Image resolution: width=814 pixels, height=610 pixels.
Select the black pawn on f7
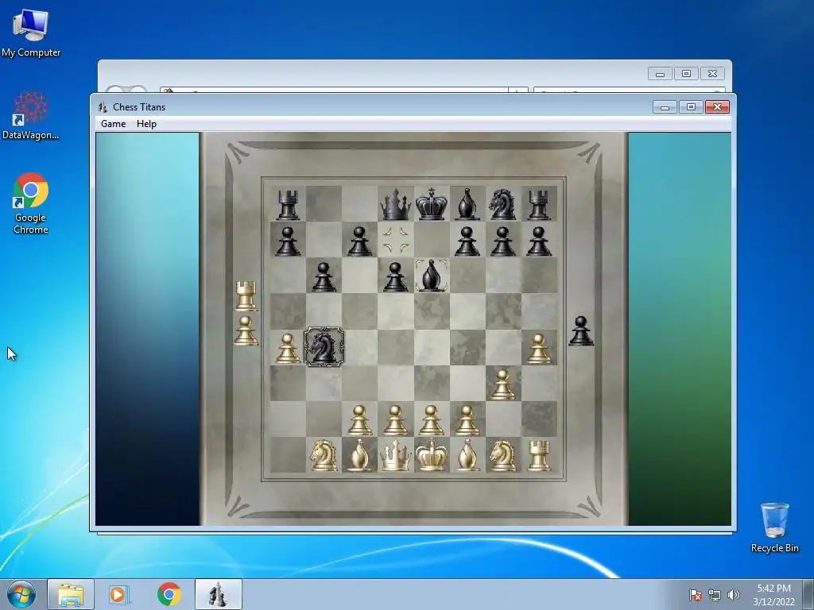(x=467, y=241)
